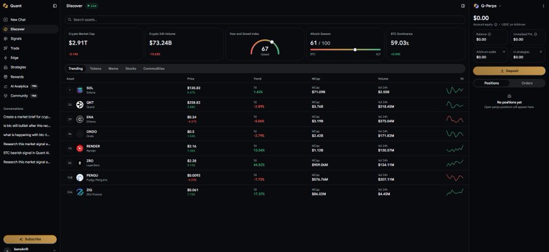
Task: Click the Quant QNT coin logo
Action: (80, 105)
